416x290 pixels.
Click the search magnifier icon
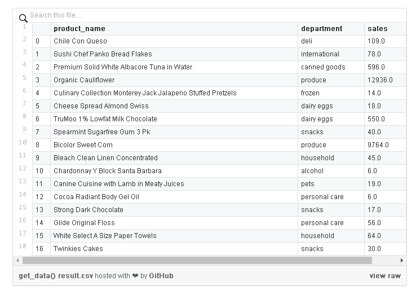pyautogui.click(x=23, y=18)
